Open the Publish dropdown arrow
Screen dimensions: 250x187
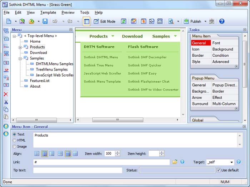click(x=205, y=21)
